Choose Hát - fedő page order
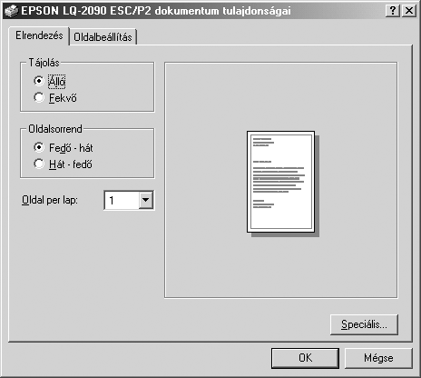This screenshot has height=378, width=421. (x=39, y=164)
